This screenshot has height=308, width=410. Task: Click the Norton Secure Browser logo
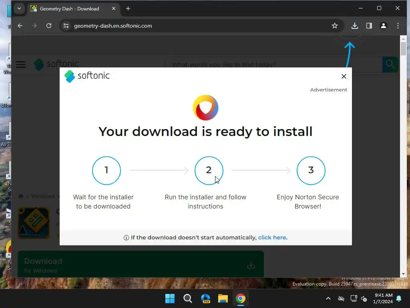coord(205,107)
